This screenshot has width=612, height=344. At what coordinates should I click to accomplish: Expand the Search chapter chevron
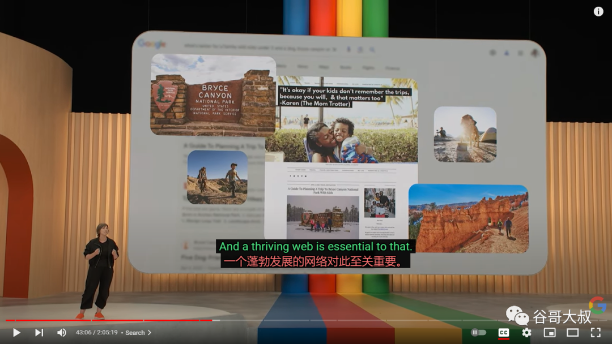tap(150, 333)
